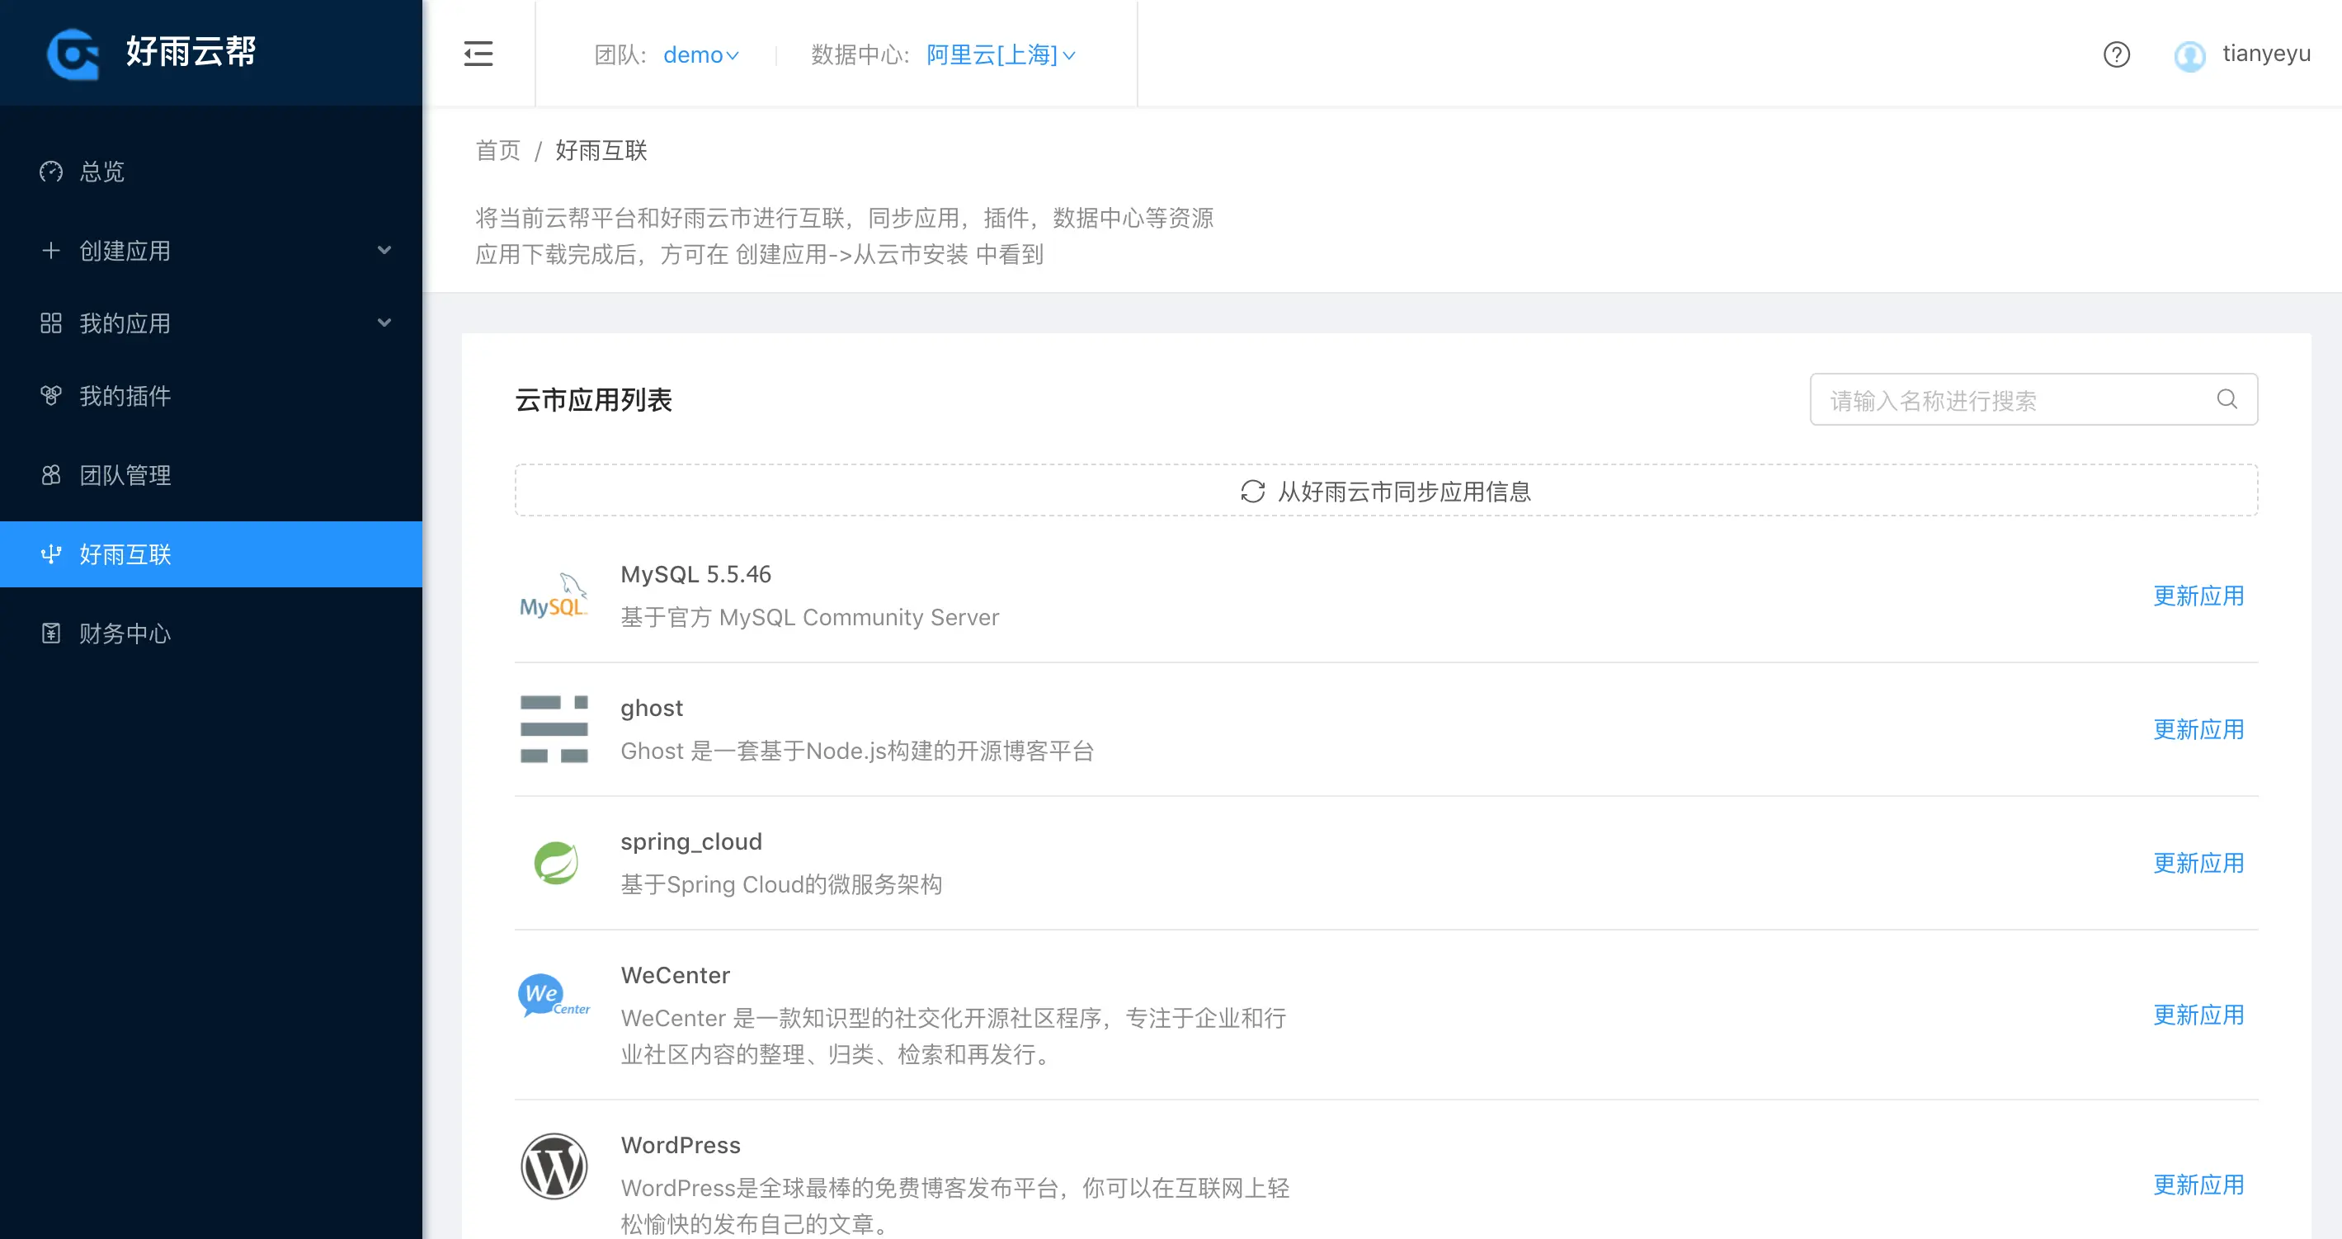Open the help question-mark icon
Screen dimensions: 2342x1239
click(x=2116, y=54)
